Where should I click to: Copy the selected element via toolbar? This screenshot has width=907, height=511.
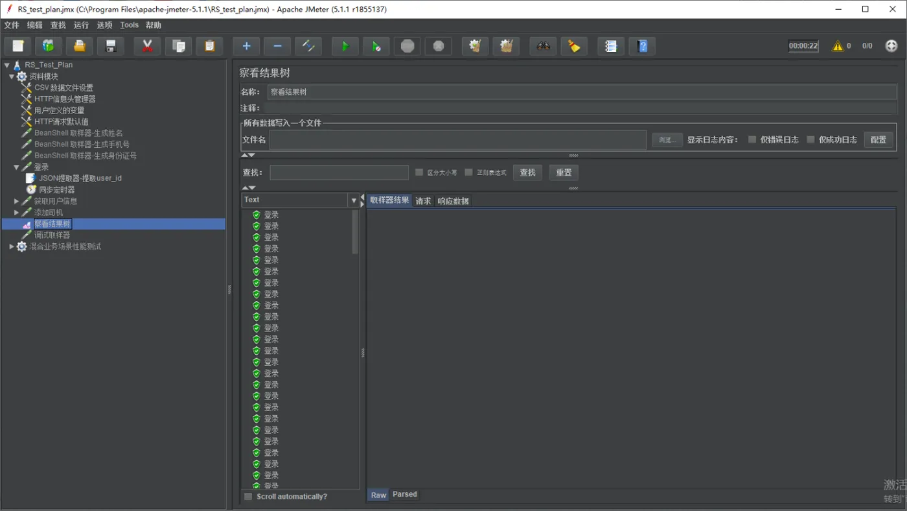178,46
